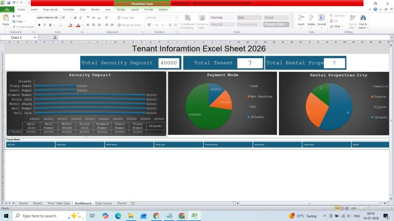
Task: Open the Format cells button
Action: point(321,21)
